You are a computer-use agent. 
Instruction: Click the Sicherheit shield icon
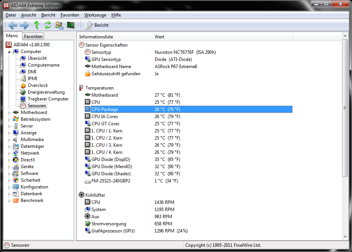16,180
